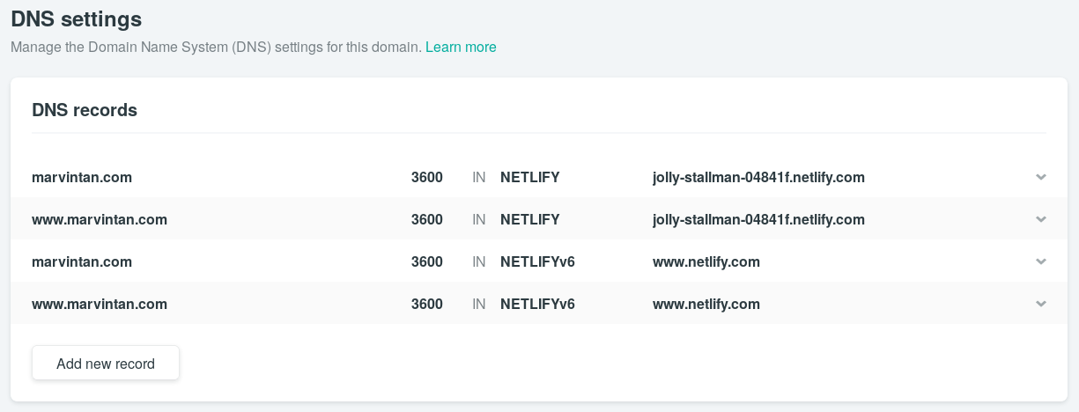The width and height of the screenshot is (1079, 412).
Task: Expand the www.marvintan.com NETLIFYv6 record chevron
Action: pos(1040,304)
